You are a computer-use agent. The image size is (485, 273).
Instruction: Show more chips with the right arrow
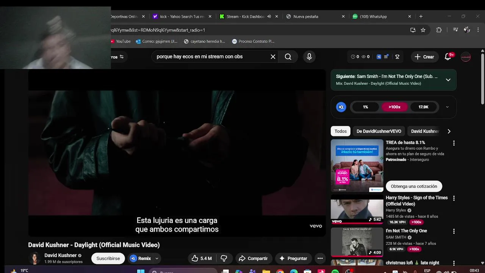click(x=449, y=131)
